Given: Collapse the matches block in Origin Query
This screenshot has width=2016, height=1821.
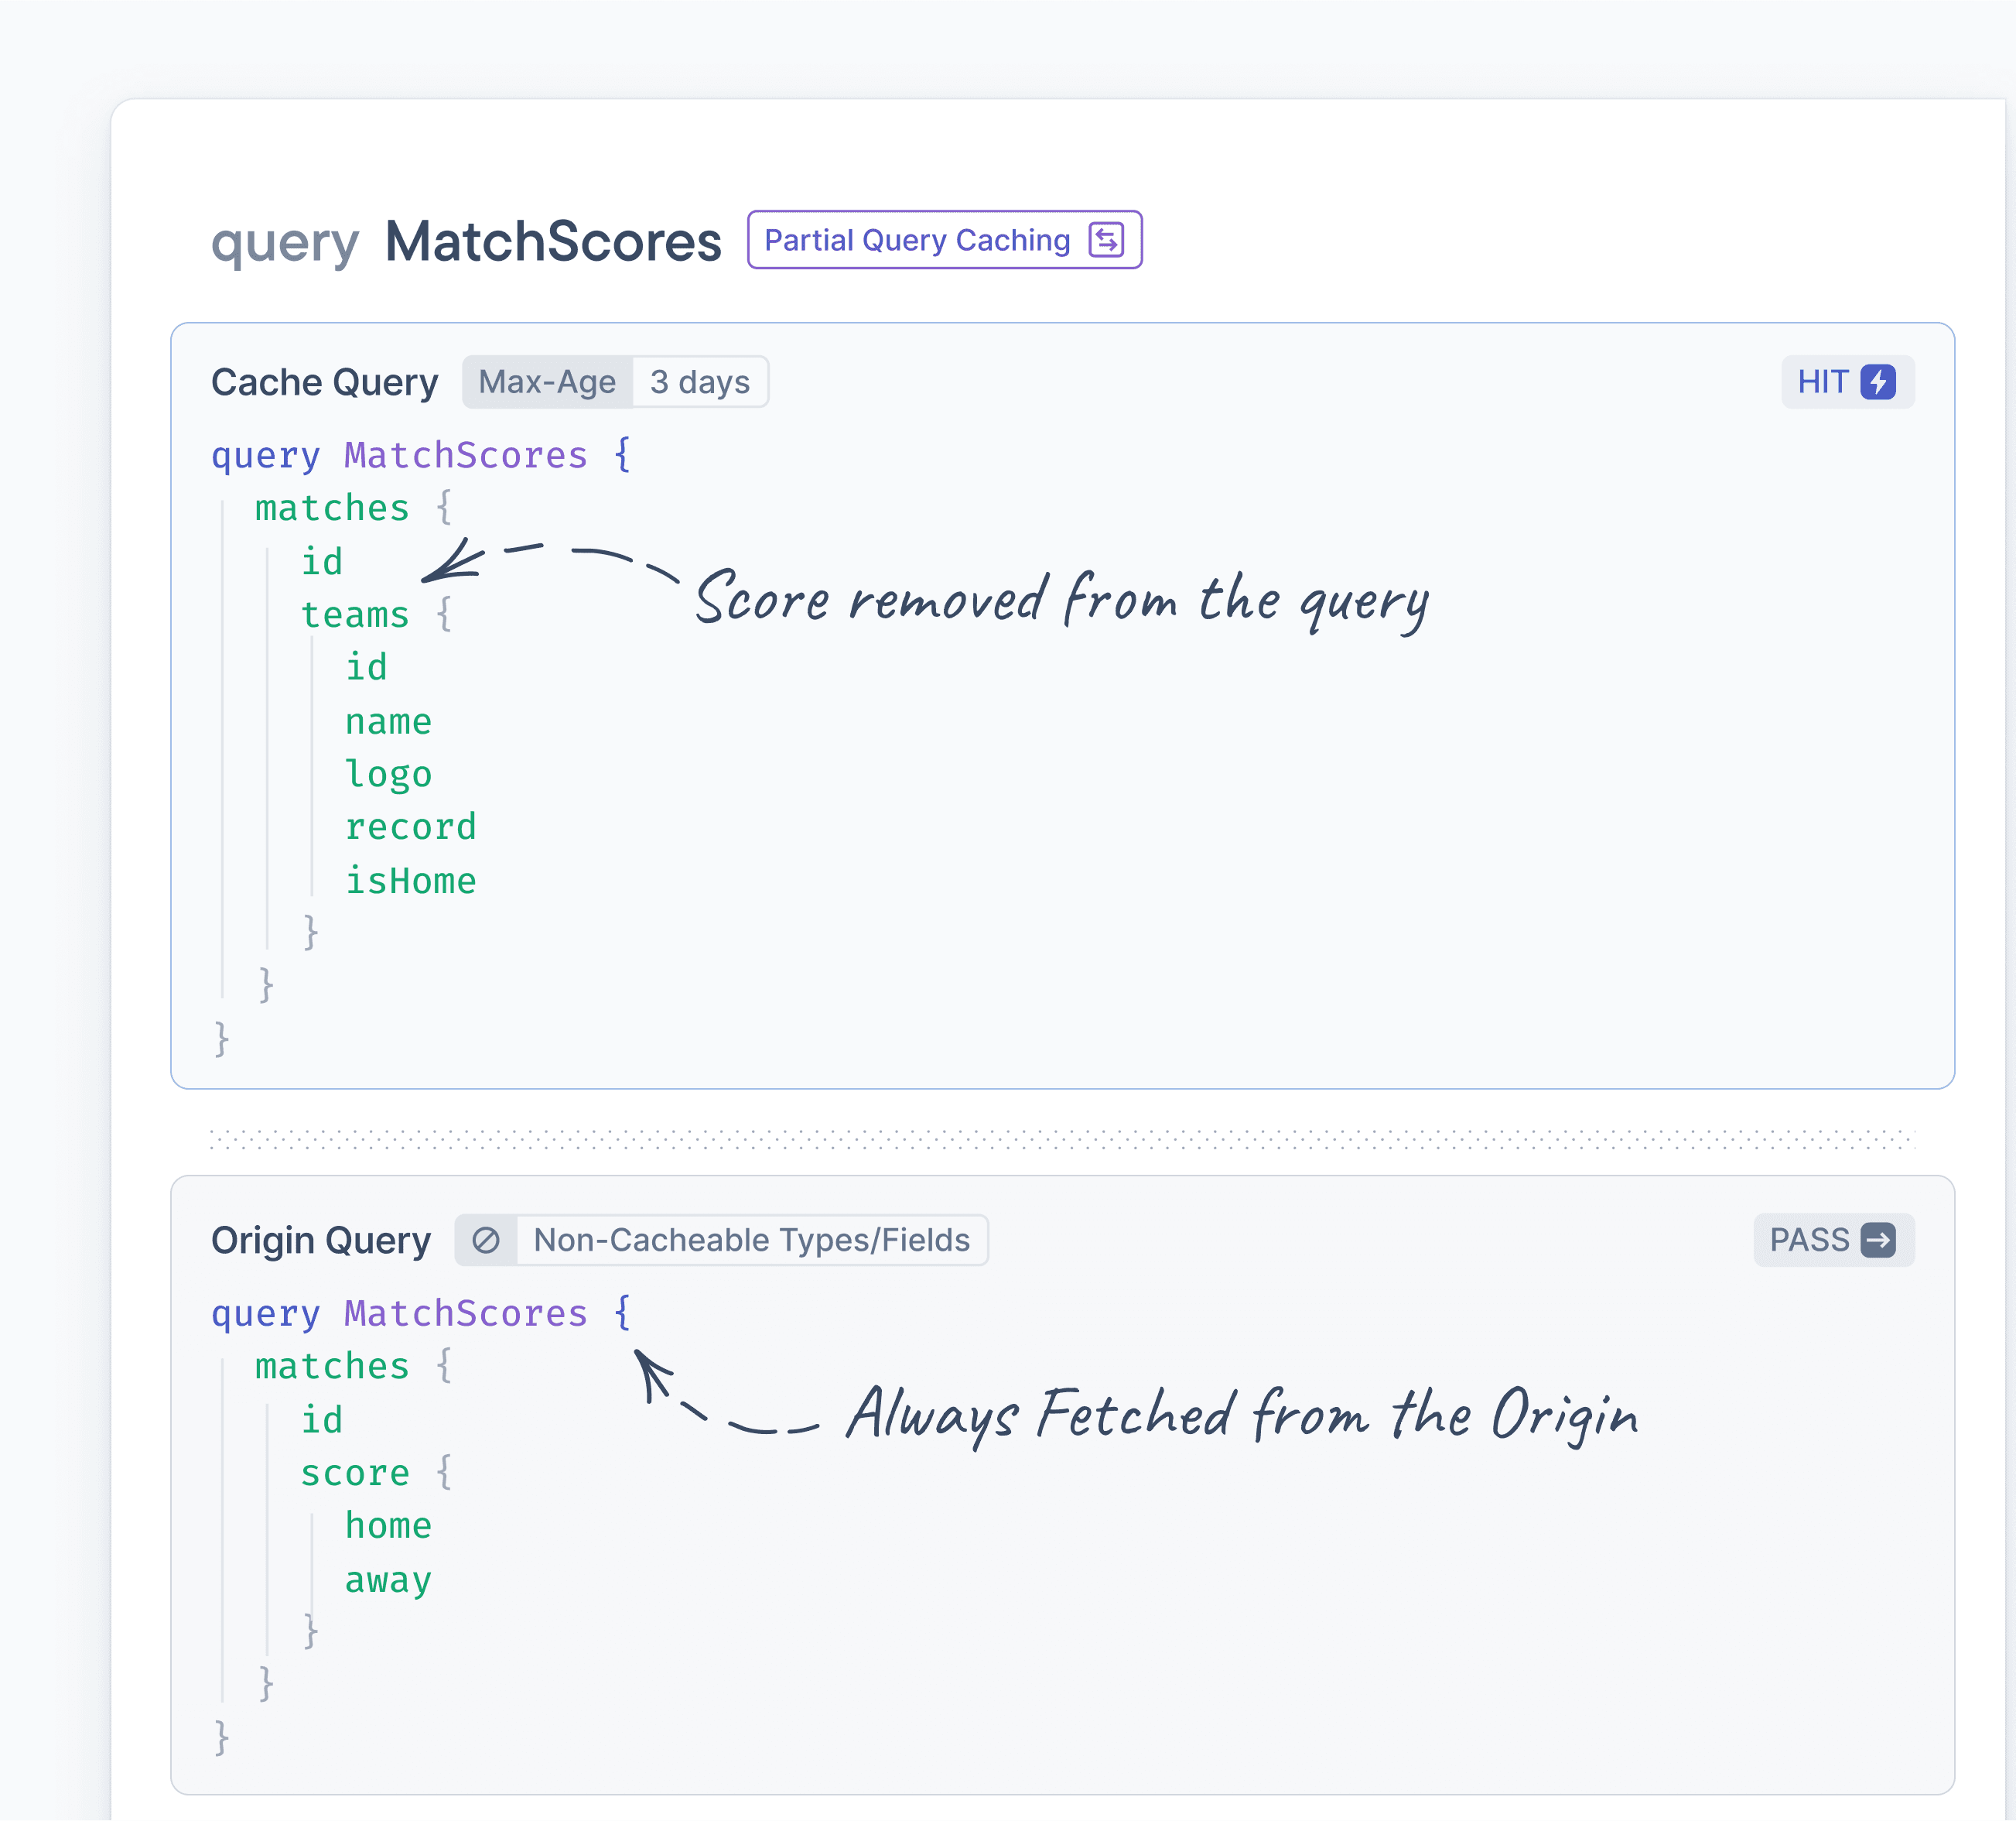Looking at the screenshot, I should pos(444,1366).
